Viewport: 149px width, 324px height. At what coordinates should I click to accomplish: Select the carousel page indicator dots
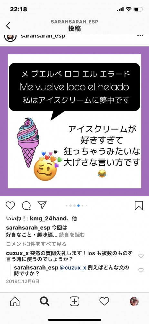[76, 206]
